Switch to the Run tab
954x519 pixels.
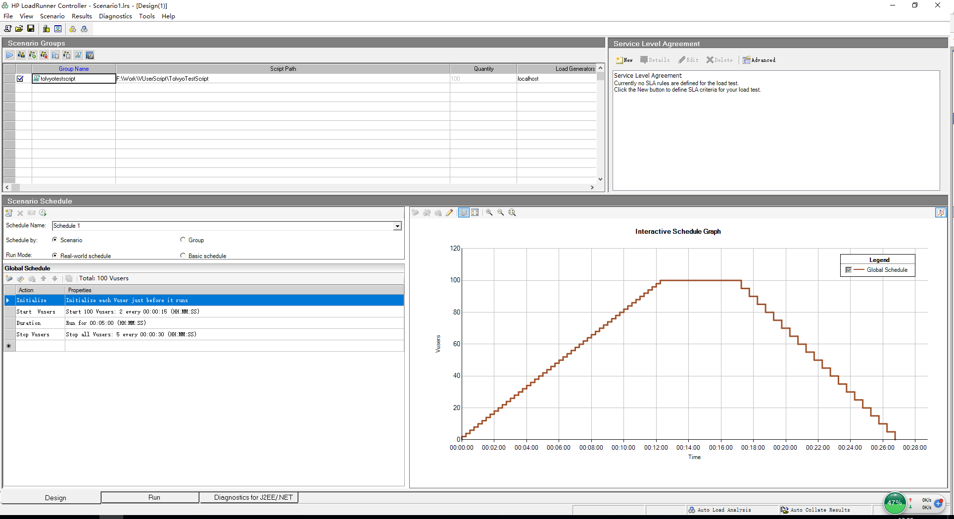150,497
